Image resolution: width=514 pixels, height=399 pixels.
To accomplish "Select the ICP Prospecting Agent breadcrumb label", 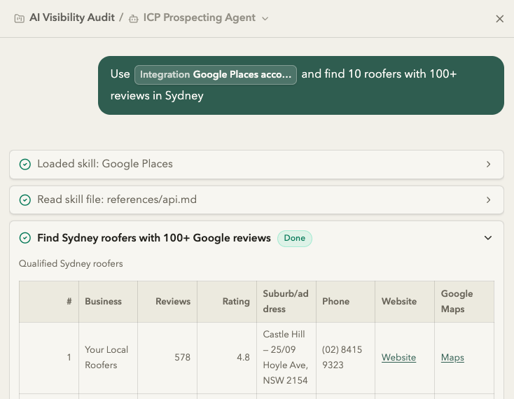I will point(200,17).
